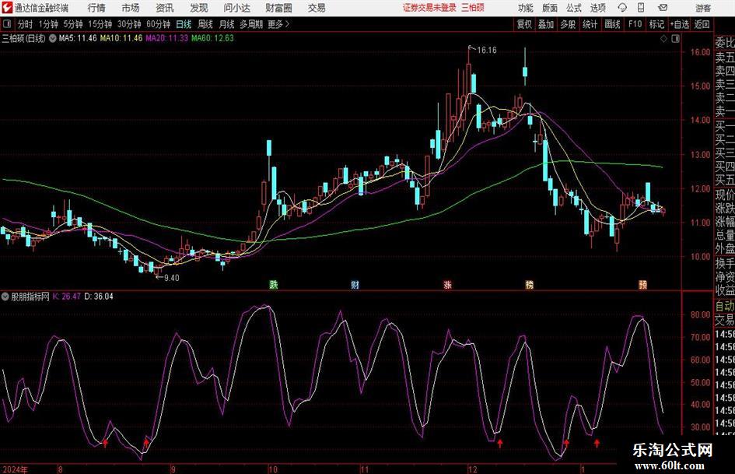Click the MA10: 11.46 value label
The width and height of the screenshot is (735, 474).
coord(121,38)
